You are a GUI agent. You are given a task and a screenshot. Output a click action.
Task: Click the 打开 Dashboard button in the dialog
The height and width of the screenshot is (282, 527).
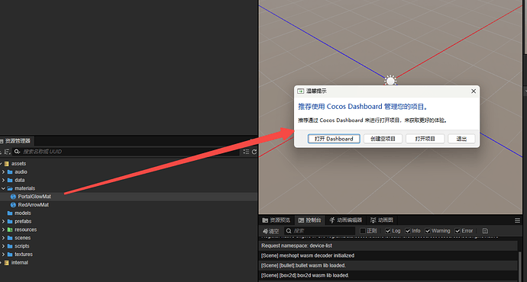pos(334,139)
